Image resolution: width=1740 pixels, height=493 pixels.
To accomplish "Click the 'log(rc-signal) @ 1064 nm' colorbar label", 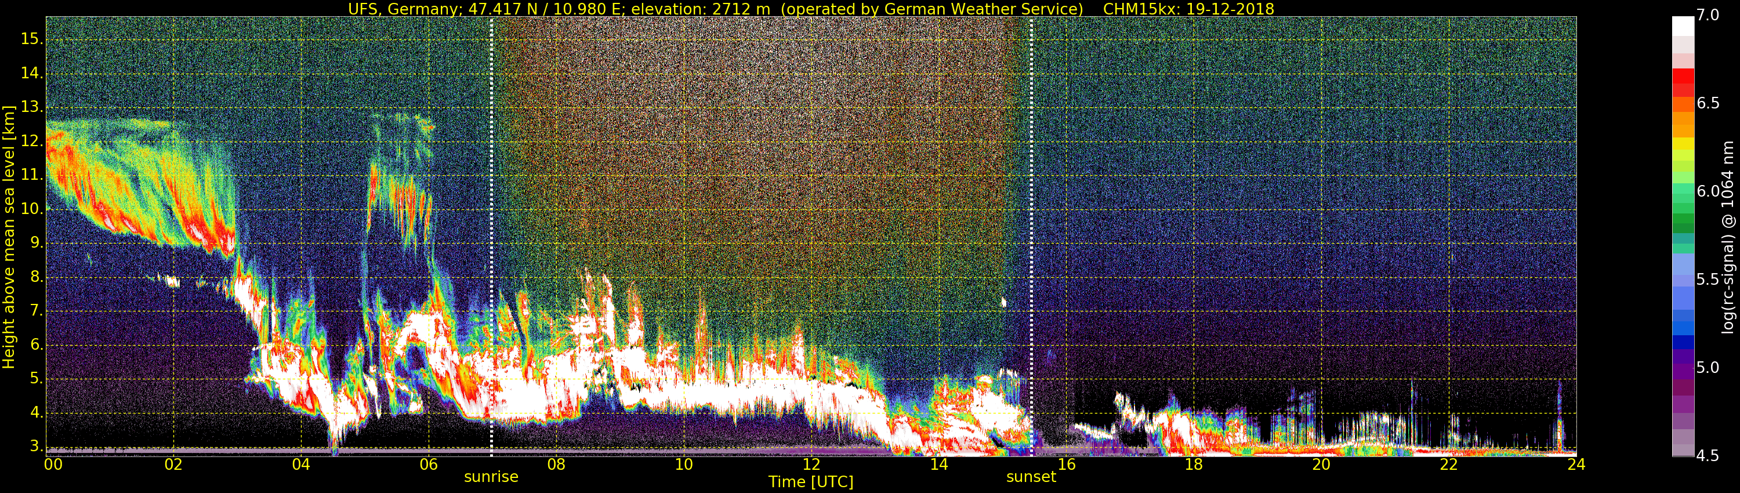I will (1728, 237).
